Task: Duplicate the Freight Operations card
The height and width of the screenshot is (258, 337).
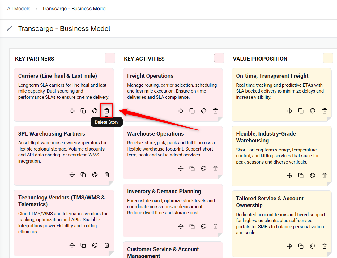Action: click(x=192, y=111)
